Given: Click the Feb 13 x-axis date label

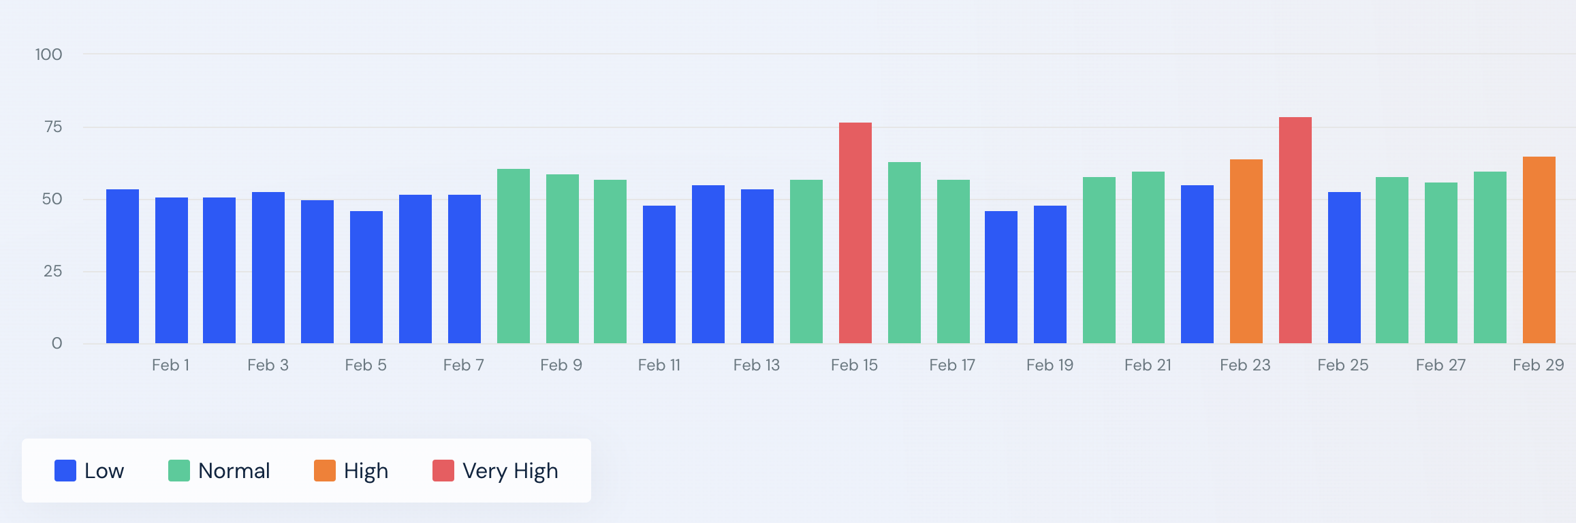Looking at the screenshot, I should point(757,365).
